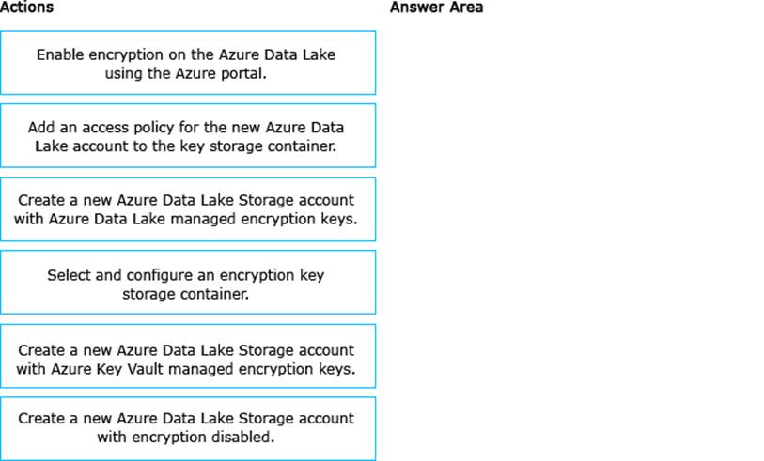The width and height of the screenshot is (764, 461).
Task: Choose the 'Azure Key Vault managed encryption keys' action
Action: coord(187,356)
